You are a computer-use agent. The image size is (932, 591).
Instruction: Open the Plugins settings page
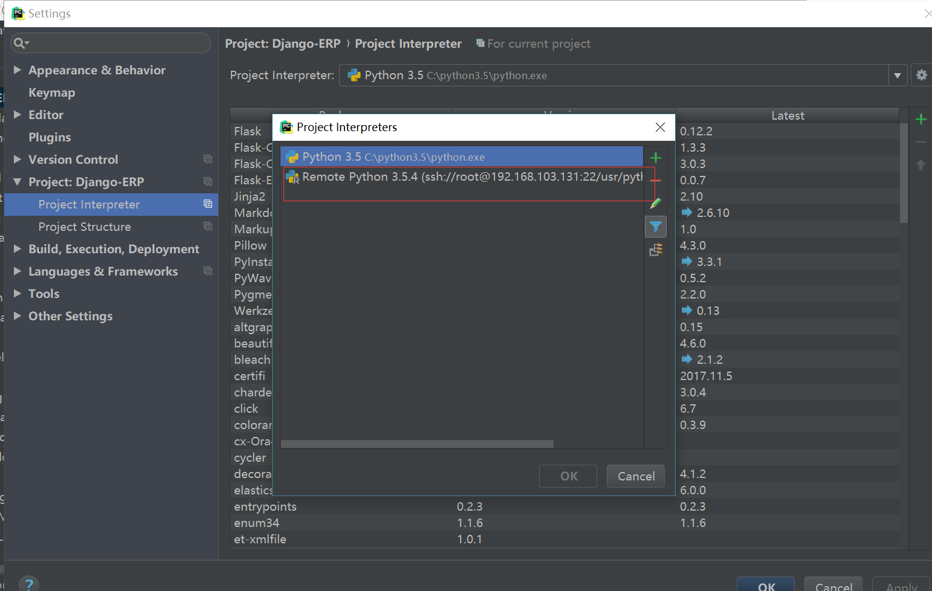click(x=50, y=137)
